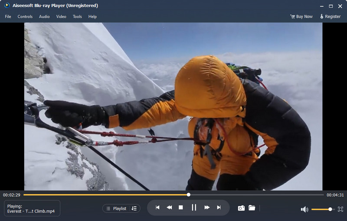Click the playback progress bar knob
347x221 pixels.
pos(188,195)
